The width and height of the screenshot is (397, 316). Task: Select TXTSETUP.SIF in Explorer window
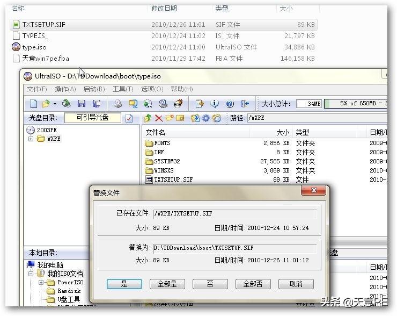[164, 25]
